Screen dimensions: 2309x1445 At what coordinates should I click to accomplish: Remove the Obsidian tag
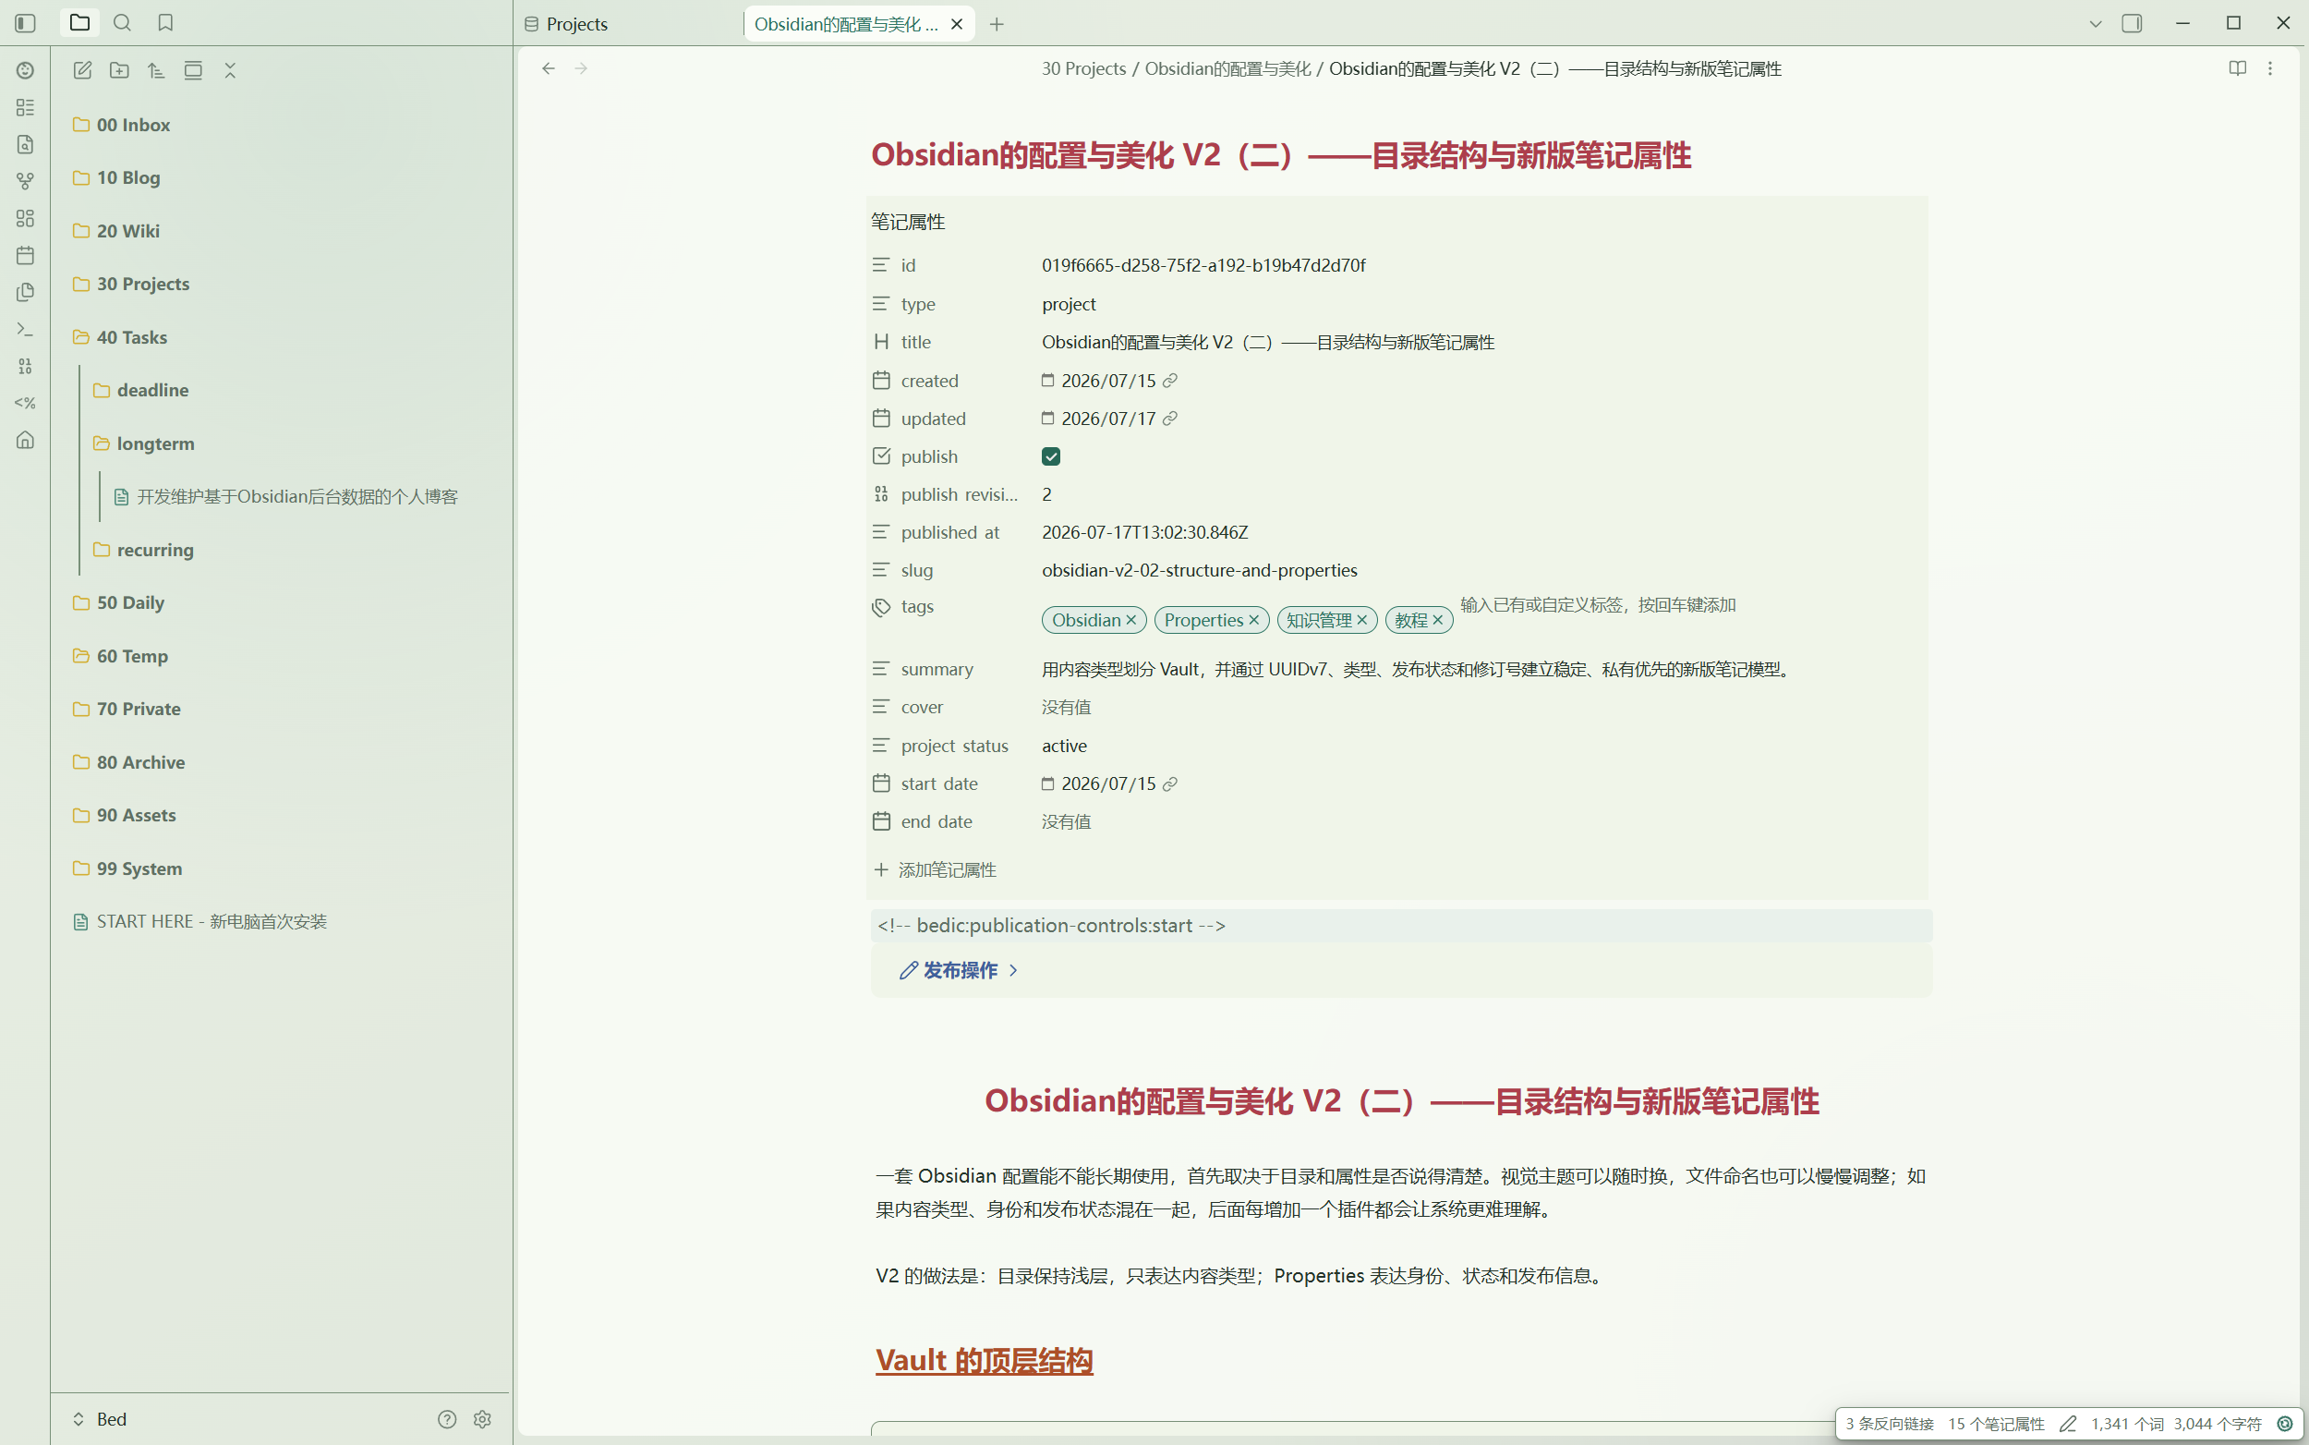1131,620
